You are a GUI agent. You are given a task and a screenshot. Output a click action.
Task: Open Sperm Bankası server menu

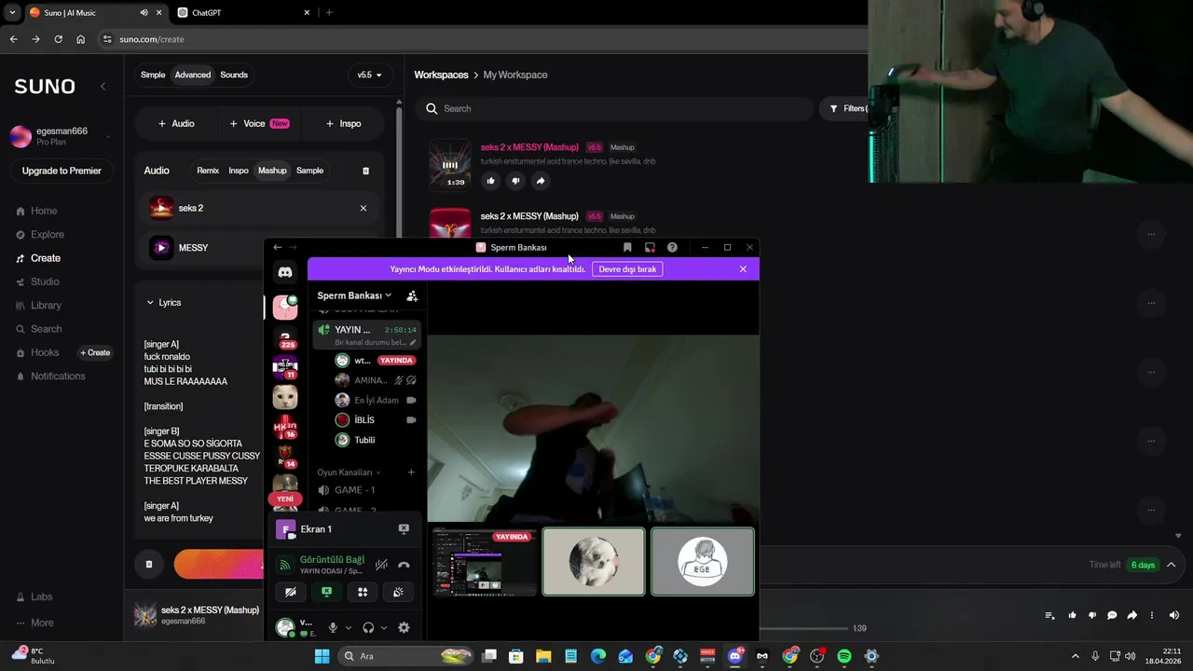[354, 295]
